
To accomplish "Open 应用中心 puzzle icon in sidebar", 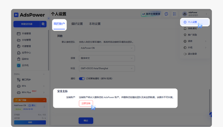I will coord(19,53).
